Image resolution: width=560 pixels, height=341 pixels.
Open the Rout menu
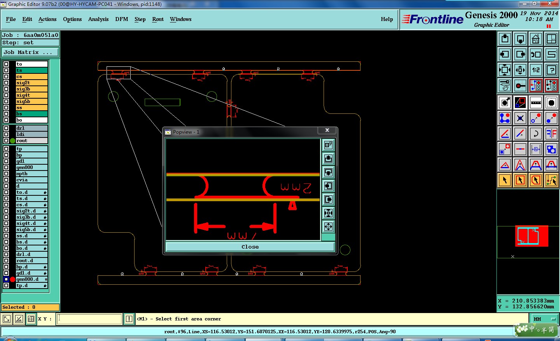158,19
